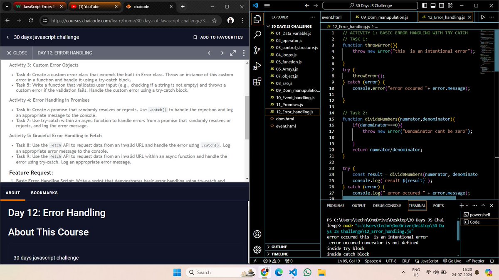Open the BOOKMARKS tab on the course page
The image size is (499, 280).
[x=44, y=192]
